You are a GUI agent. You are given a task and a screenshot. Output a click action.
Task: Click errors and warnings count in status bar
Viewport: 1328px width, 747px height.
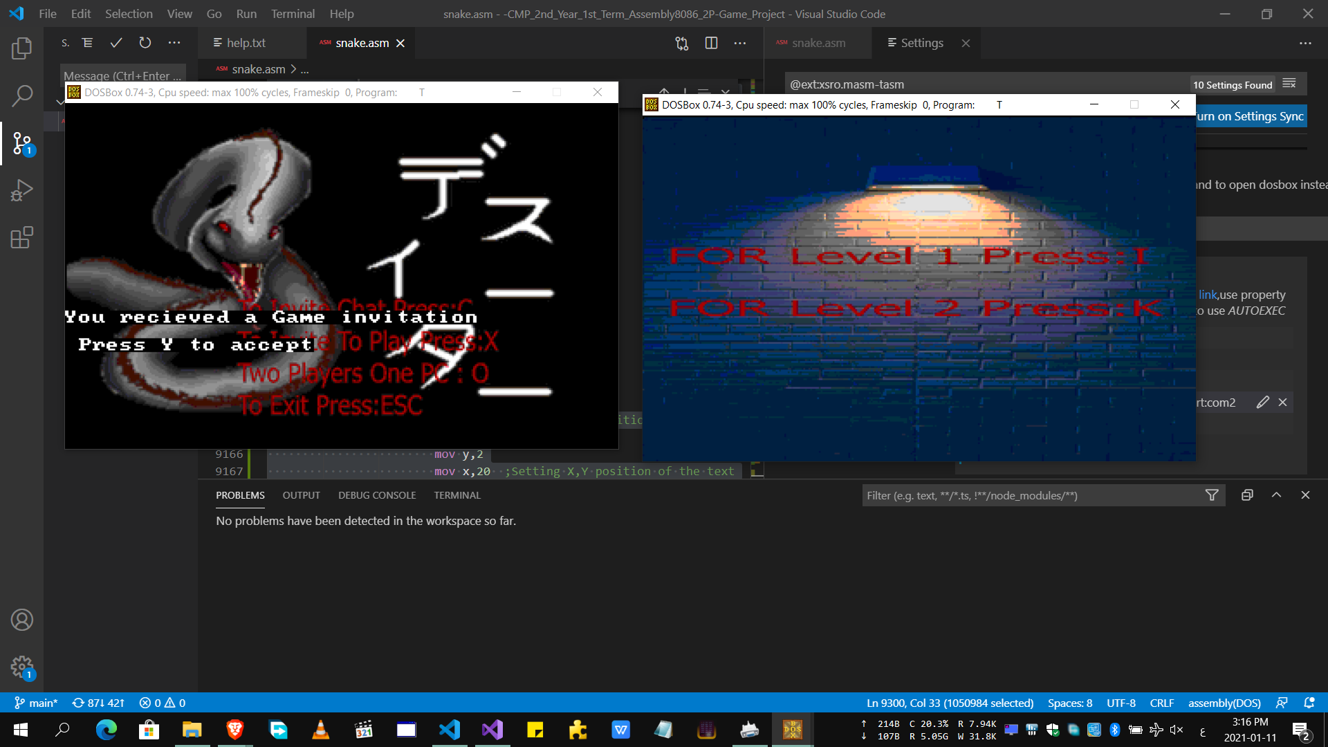pyautogui.click(x=163, y=703)
